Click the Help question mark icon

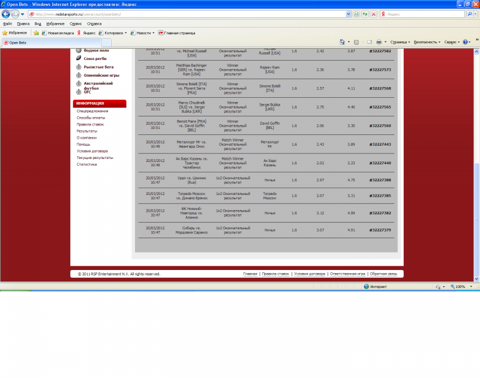click(466, 42)
